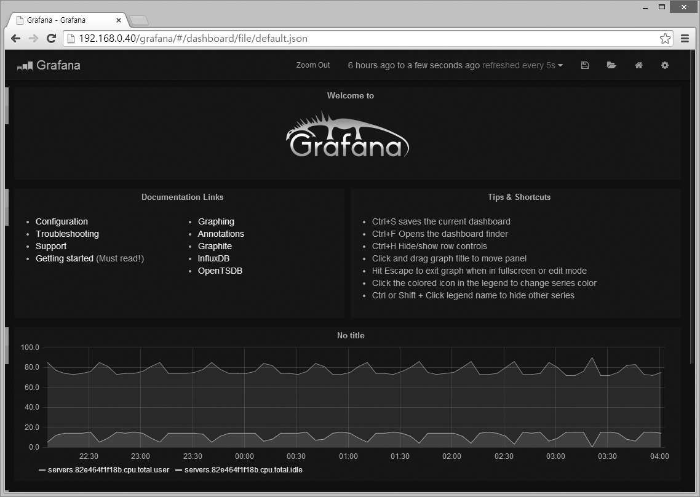Open dashboard finder folder icon
700x497 pixels.
coord(611,65)
